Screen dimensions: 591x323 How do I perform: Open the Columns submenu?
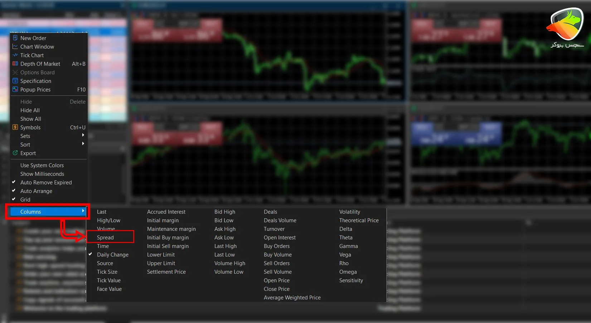point(48,212)
